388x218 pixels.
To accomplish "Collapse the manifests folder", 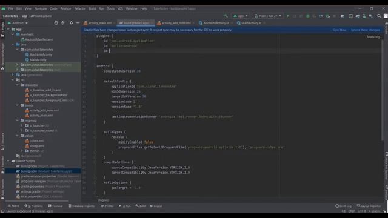I will tap(13, 35).
